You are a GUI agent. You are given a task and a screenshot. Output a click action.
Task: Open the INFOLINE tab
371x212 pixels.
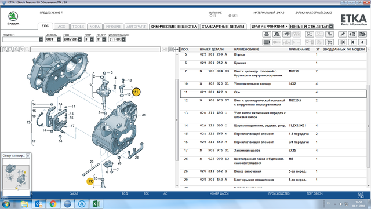113,27
